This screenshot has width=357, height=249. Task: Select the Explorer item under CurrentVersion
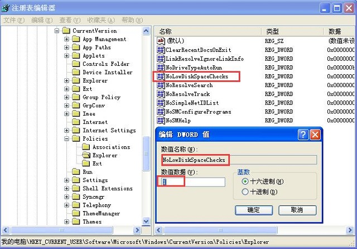point(95,80)
